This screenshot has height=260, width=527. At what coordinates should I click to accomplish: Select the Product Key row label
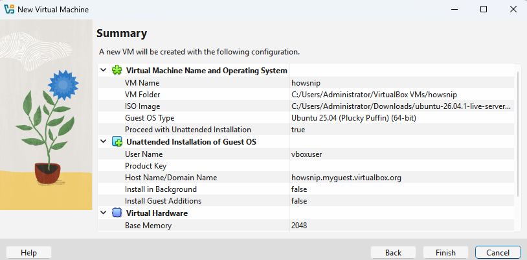point(146,166)
